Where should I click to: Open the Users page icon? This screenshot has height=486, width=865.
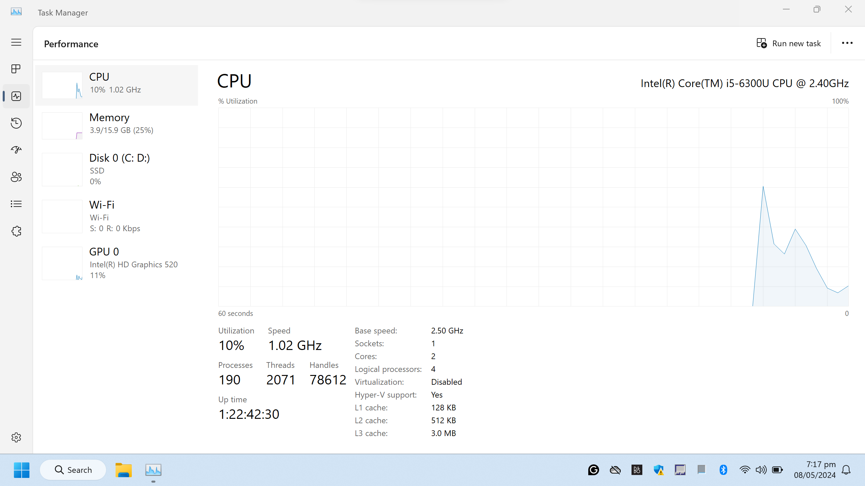click(x=16, y=177)
